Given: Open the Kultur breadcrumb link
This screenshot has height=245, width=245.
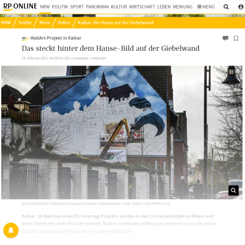Looking at the screenshot, I should click(64, 23).
